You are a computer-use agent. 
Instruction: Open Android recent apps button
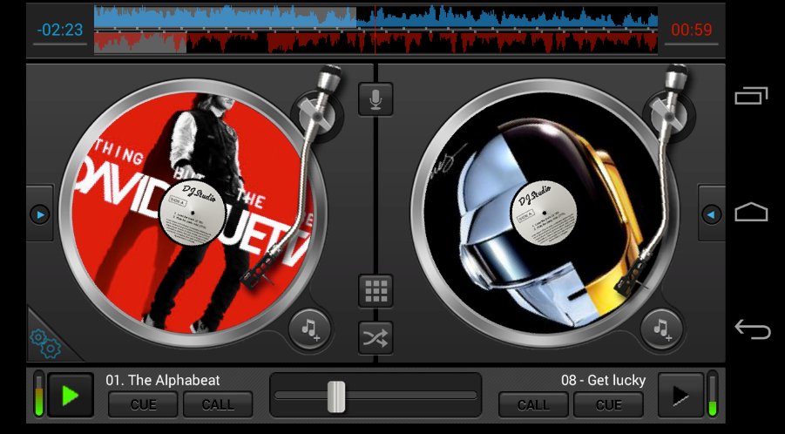click(x=751, y=96)
